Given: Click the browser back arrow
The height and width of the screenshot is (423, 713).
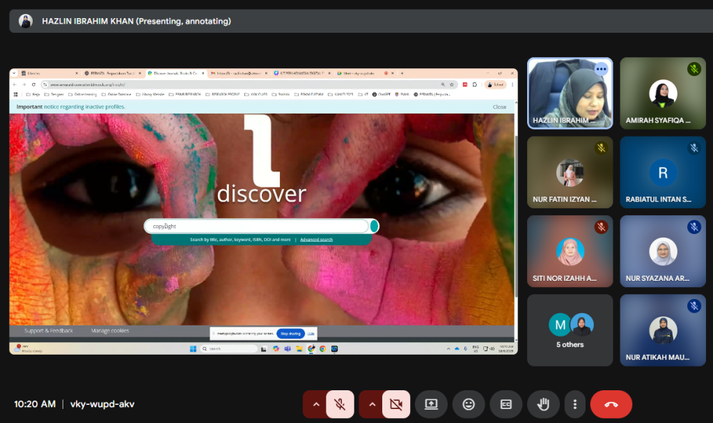Looking at the screenshot, I should coord(15,85).
